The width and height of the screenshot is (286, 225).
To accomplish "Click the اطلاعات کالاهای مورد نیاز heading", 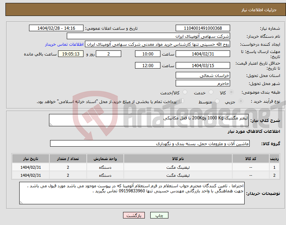I will pos(254,131).
